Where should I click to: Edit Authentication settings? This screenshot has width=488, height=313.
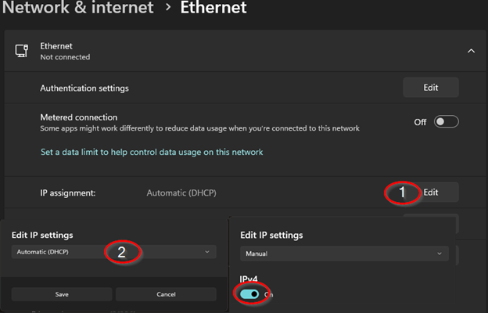click(430, 88)
